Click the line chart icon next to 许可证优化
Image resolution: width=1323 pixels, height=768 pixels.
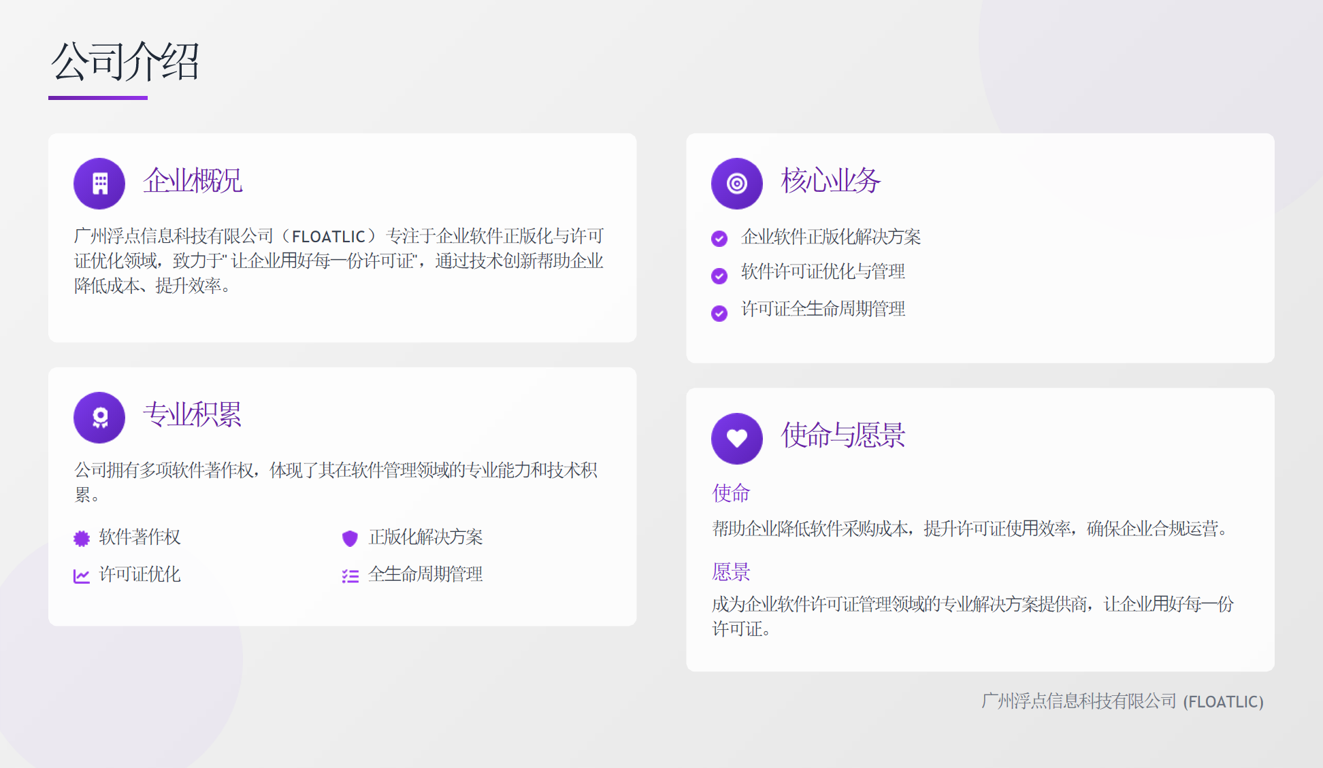pyautogui.click(x=82, y=576)
